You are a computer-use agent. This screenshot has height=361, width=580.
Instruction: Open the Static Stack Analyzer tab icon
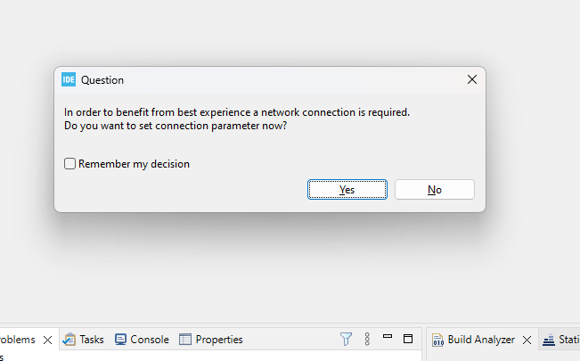549,340
